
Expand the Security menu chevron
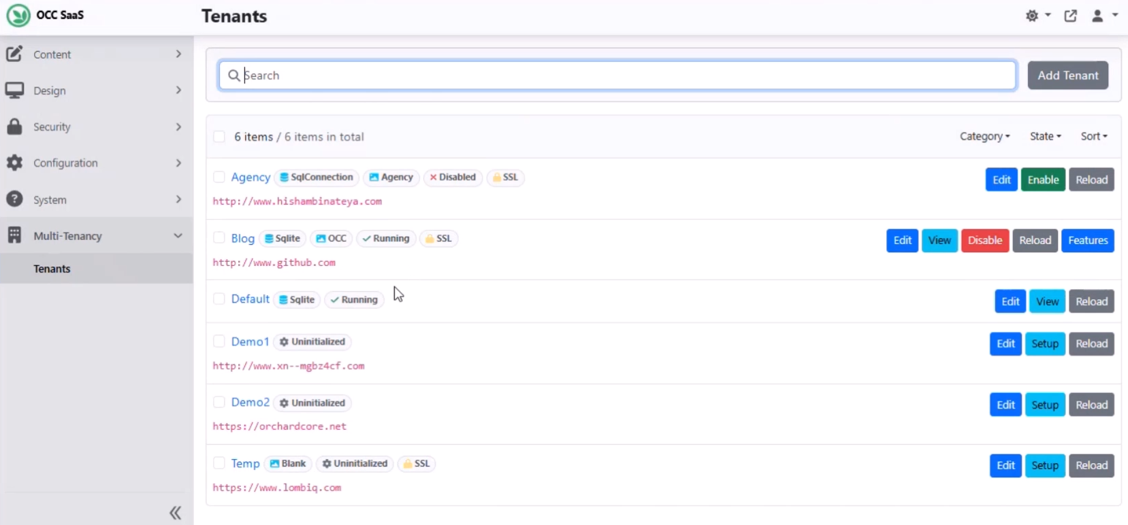(178, 126)
